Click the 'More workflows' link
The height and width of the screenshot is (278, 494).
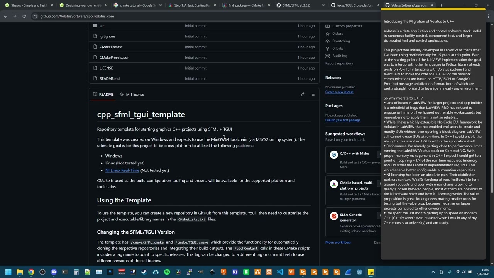click(338, 242)
